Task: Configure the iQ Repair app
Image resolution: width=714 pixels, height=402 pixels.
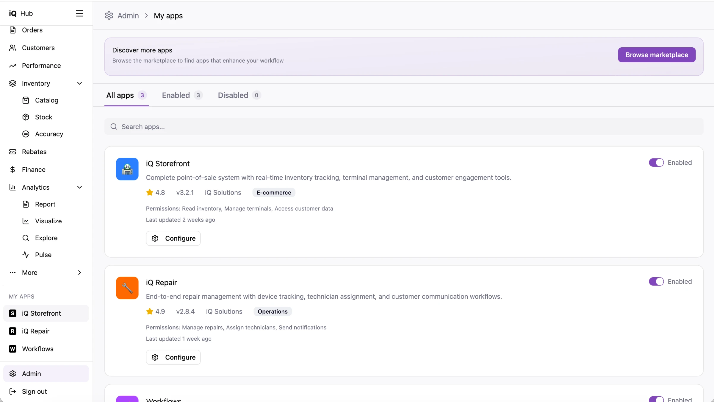Action: 173,357
